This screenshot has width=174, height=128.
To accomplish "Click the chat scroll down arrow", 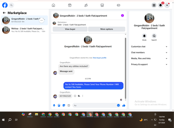I will click(x=125, y=100).
